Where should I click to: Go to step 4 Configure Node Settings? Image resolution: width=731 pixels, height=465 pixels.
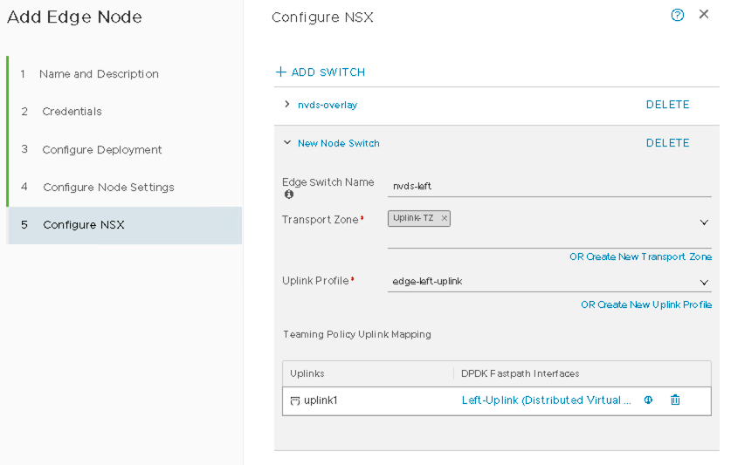108,188
